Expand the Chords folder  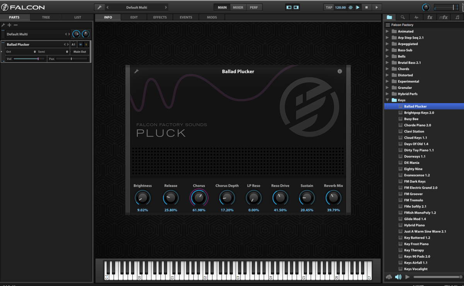pos(387,69)
